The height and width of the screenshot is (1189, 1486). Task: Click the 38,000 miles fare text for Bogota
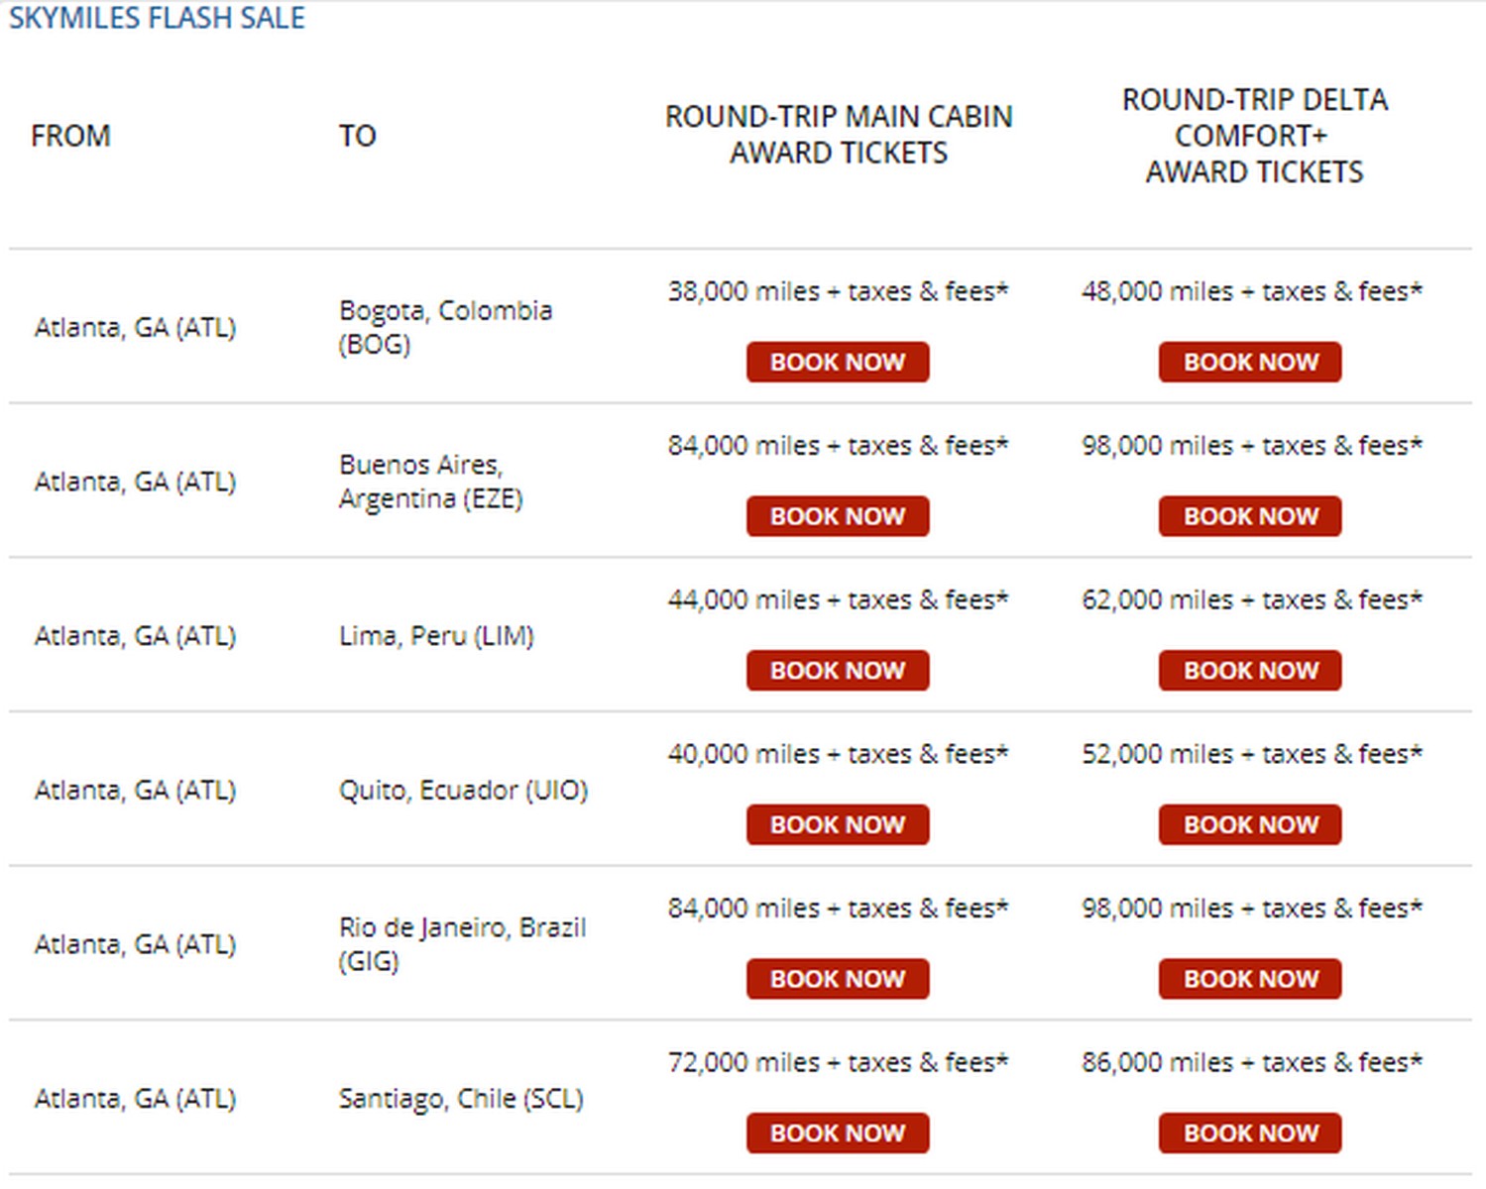pyautogui.click(x=838, y=291)
